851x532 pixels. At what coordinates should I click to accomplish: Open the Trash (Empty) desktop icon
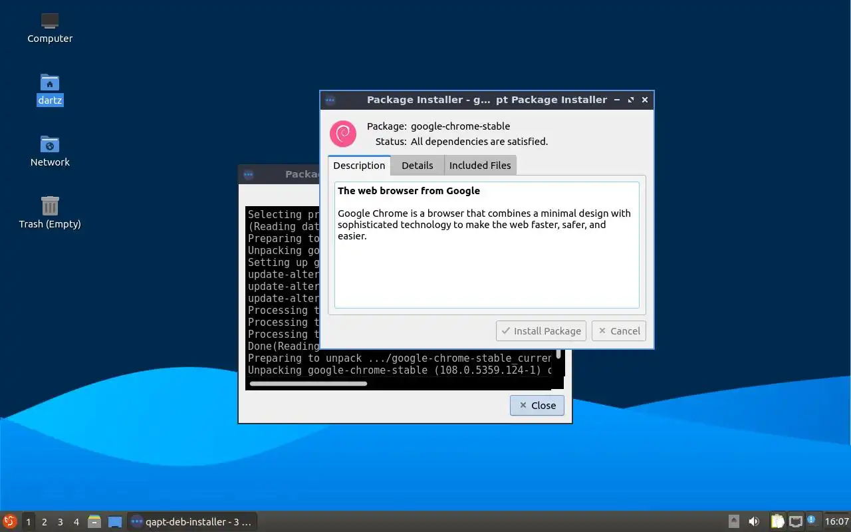click(50, 213)
